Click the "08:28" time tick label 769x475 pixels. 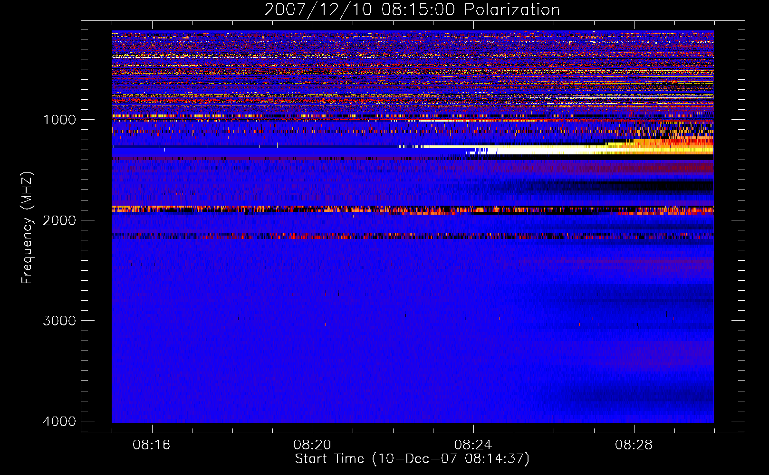click(634, 445)
